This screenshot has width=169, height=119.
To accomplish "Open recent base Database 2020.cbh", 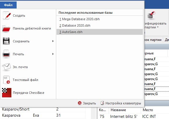I will pos(75,25).
